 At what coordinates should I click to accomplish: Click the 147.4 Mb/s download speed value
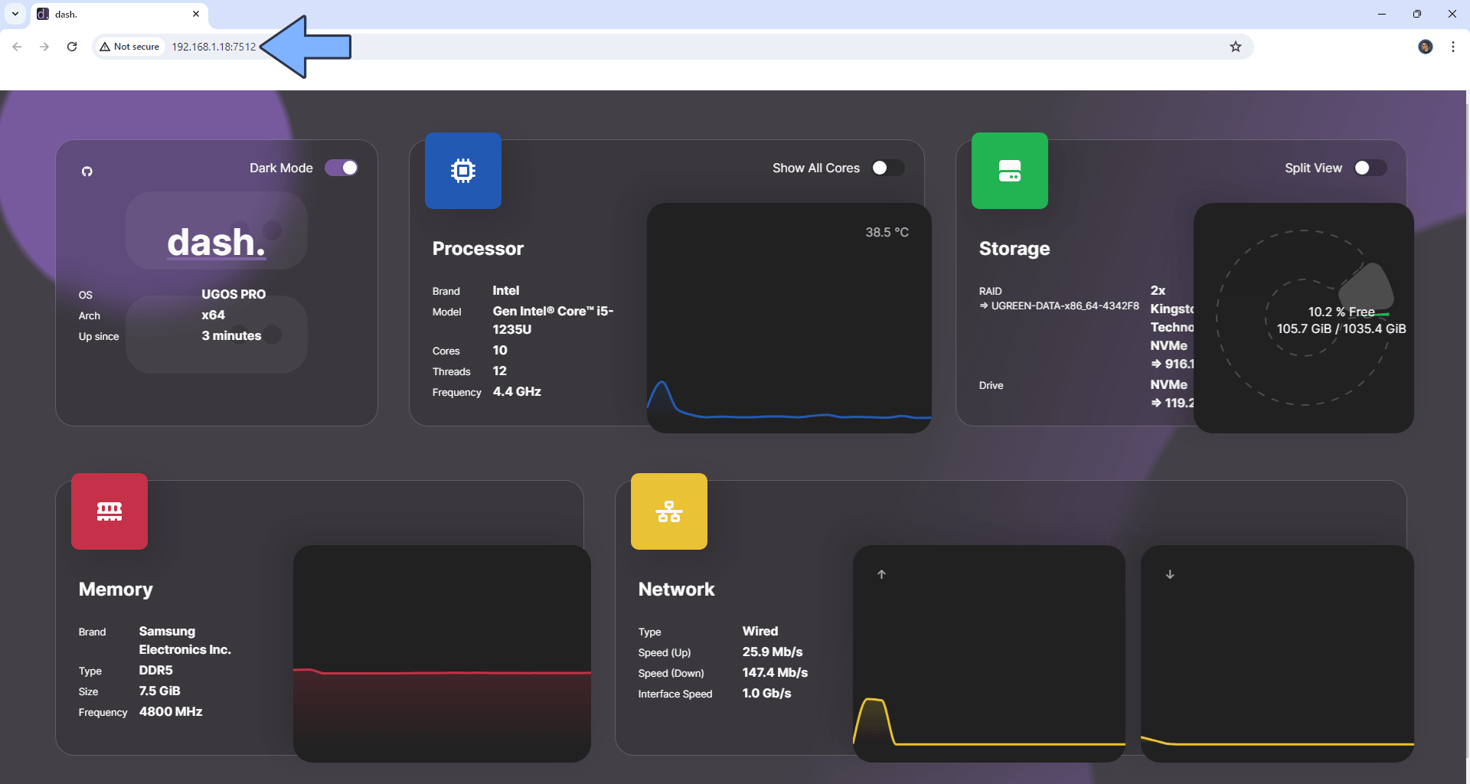[x=775, y=672]
